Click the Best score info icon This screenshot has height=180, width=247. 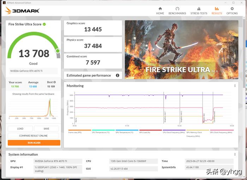click(x=54, y=82)
